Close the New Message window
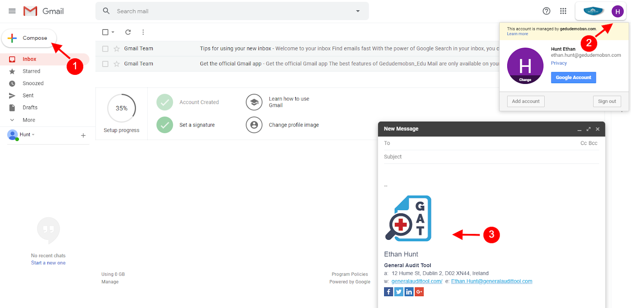The width and height of the screenshot is (631, 308). tap(597, 129)
